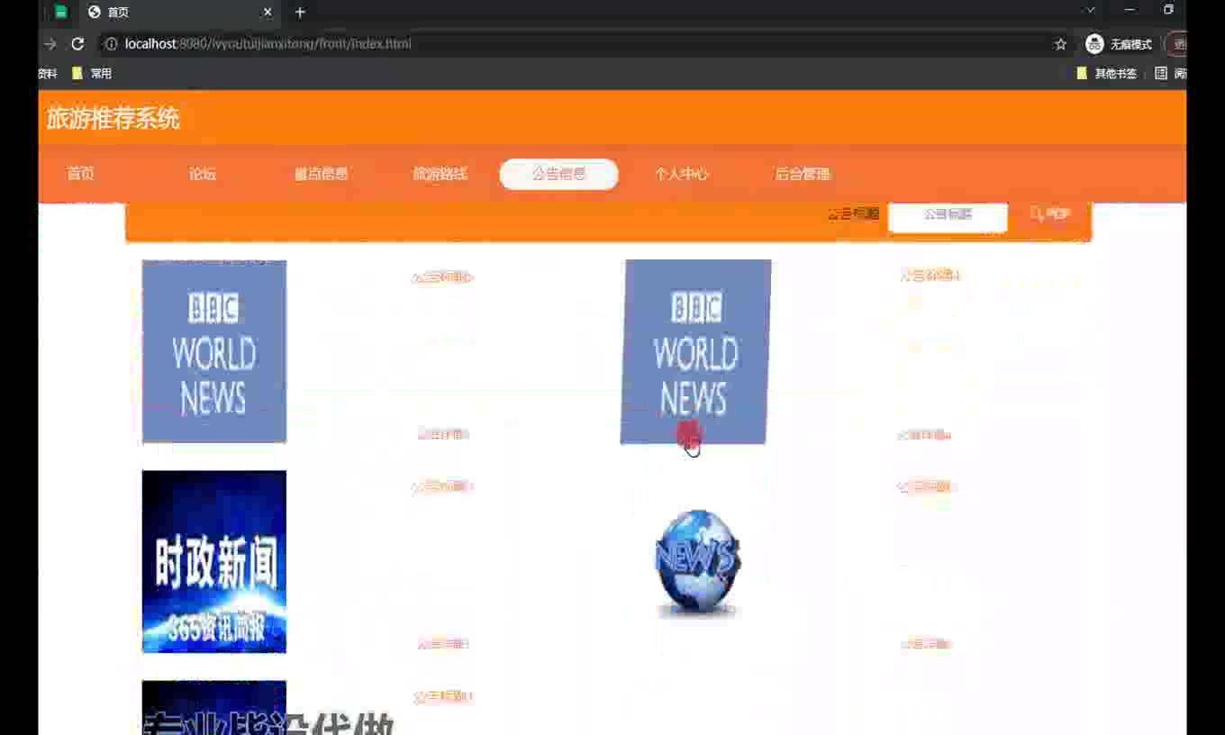
Task: Open details link beside 时政新闻 thumbnail
Action: tap(443, 644)
